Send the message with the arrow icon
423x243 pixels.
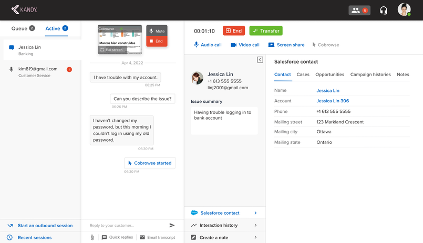click(172, 225)
